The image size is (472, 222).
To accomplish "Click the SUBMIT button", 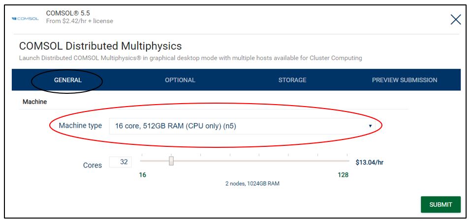I will point(441,205).
